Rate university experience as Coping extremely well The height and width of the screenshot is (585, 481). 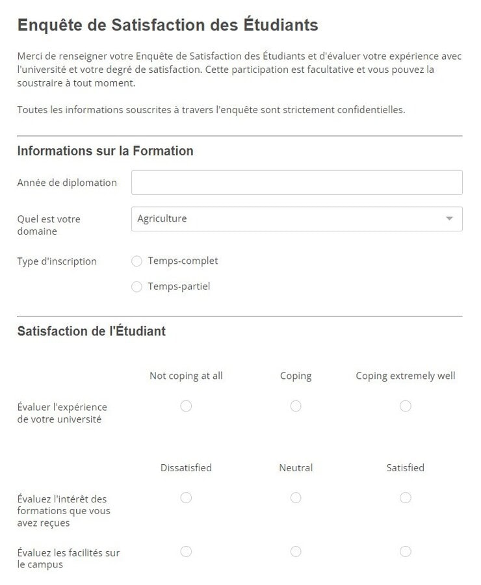[x=406, y=406]
